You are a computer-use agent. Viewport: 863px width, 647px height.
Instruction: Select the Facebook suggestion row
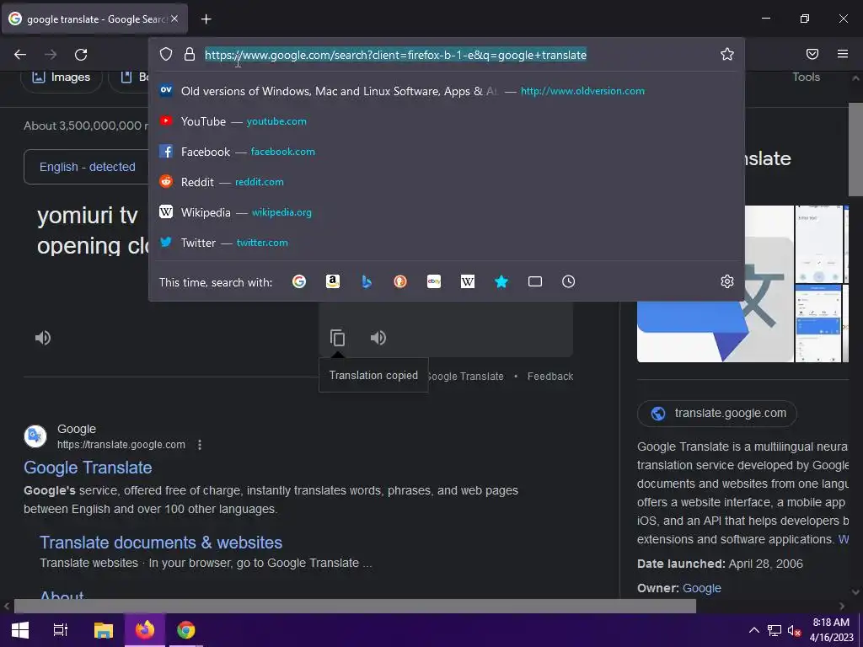[447, 152]
